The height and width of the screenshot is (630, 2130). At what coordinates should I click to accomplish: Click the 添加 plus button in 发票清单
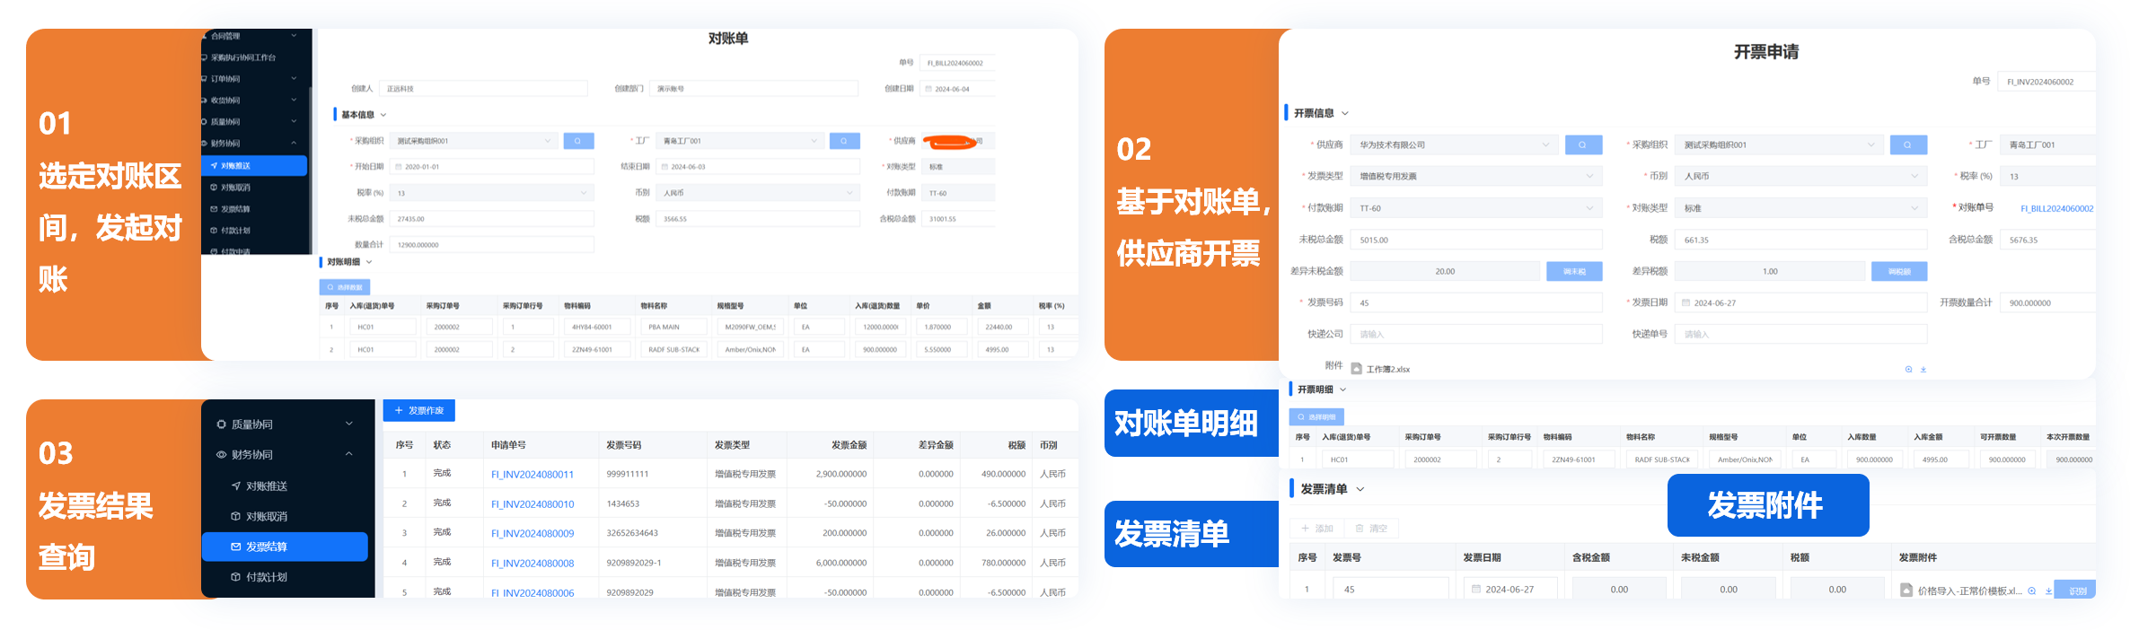[1316, 529]
